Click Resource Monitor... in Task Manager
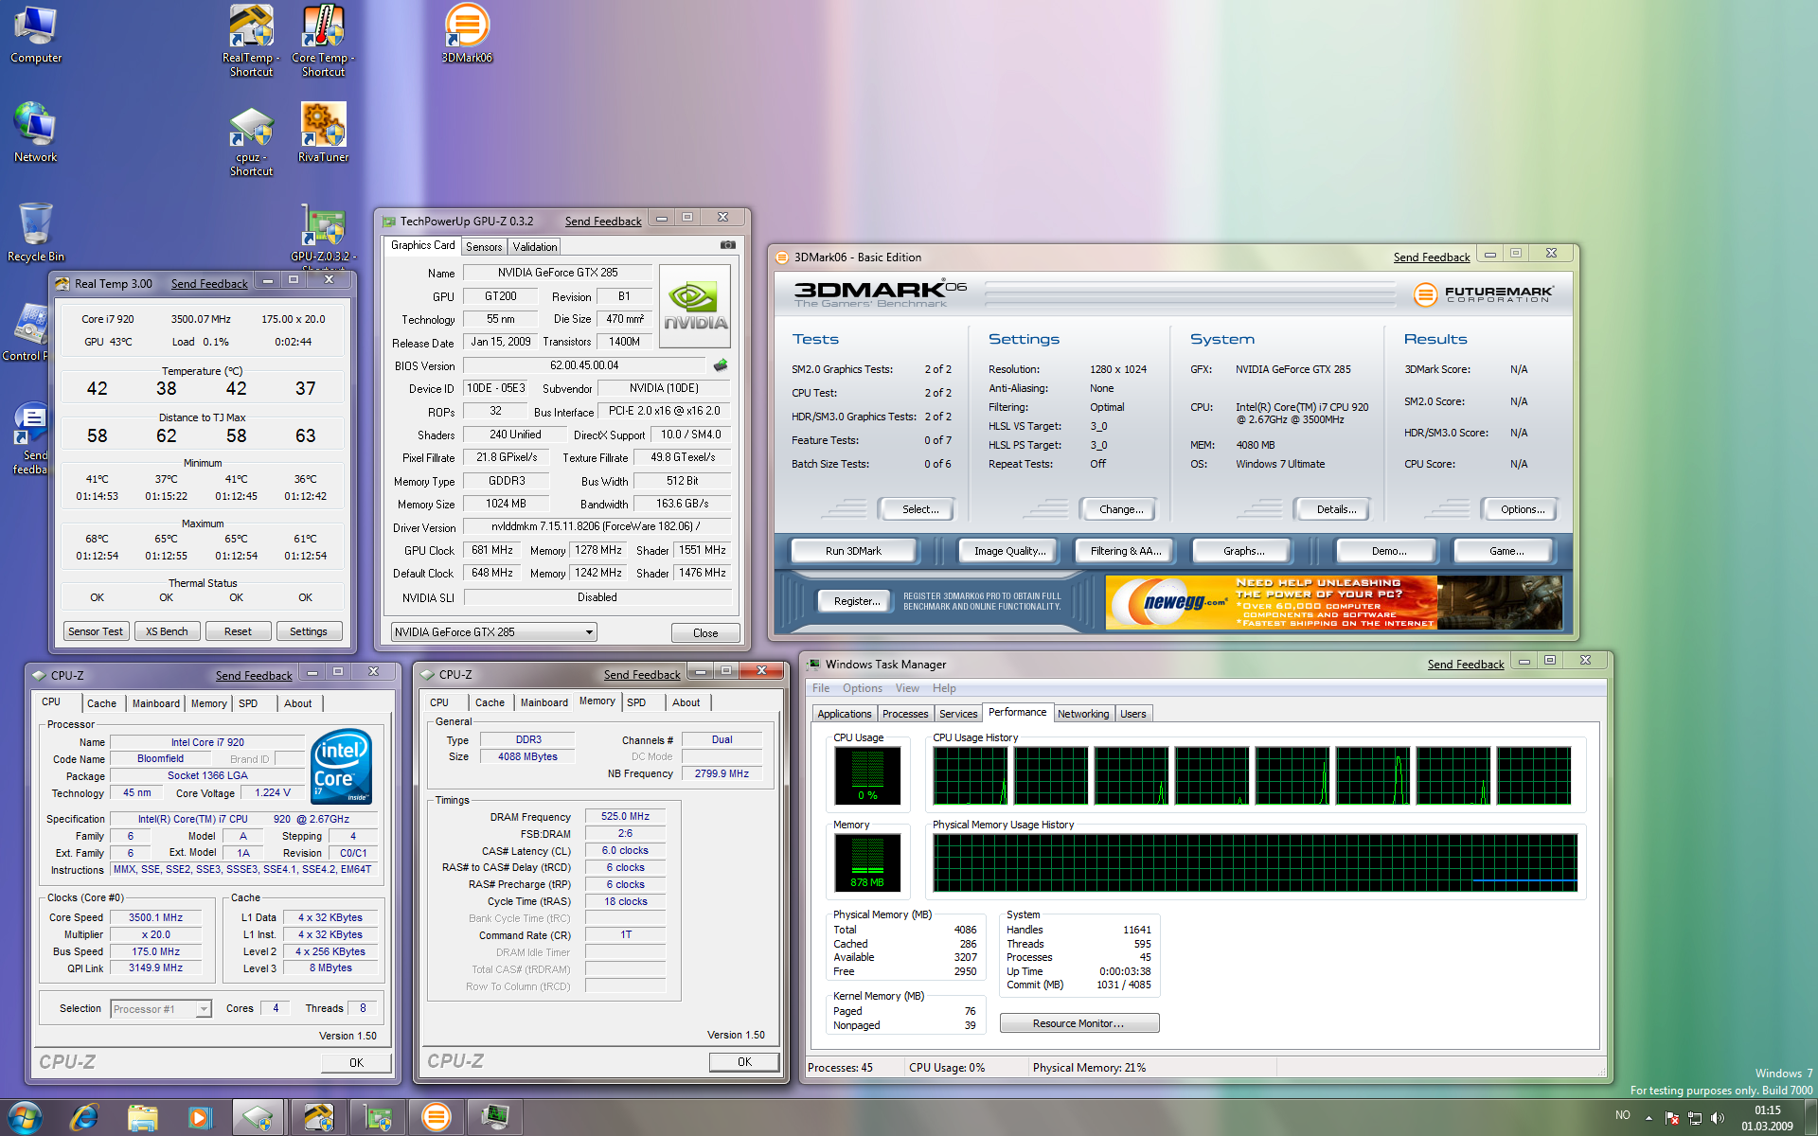 1078,1023
